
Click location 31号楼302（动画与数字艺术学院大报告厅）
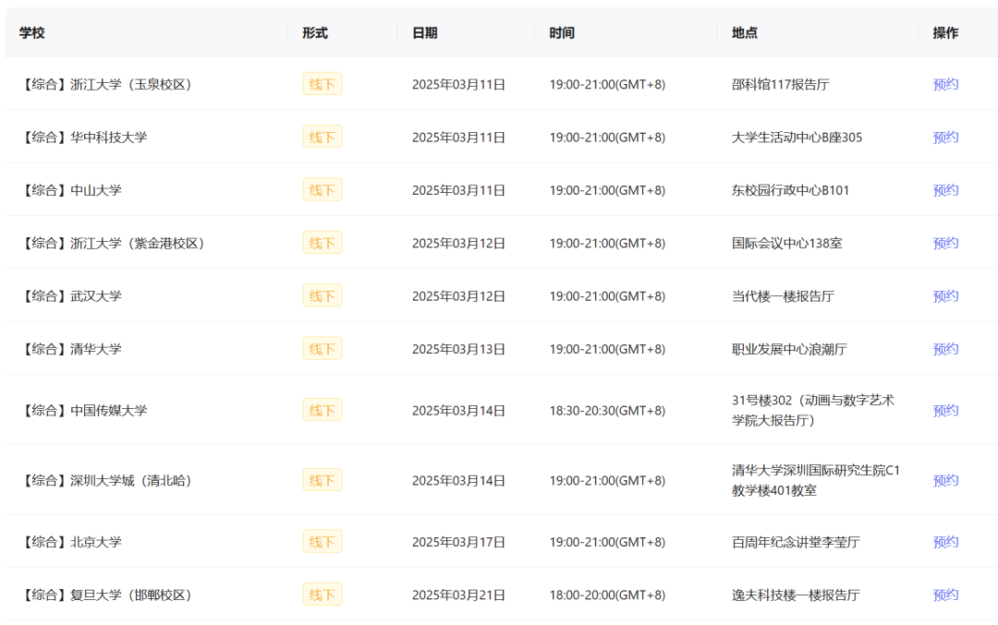coord(813,410)
